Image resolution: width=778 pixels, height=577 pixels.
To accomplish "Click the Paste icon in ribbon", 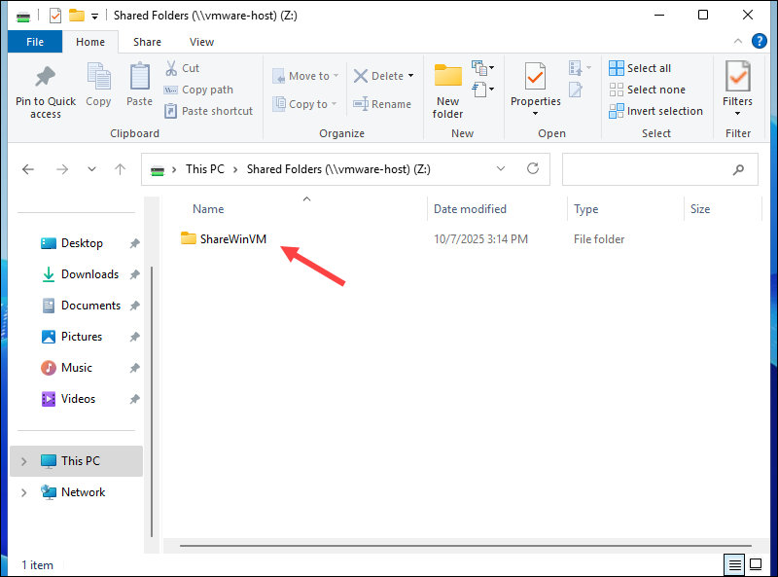I will click(x=139, y=78).
